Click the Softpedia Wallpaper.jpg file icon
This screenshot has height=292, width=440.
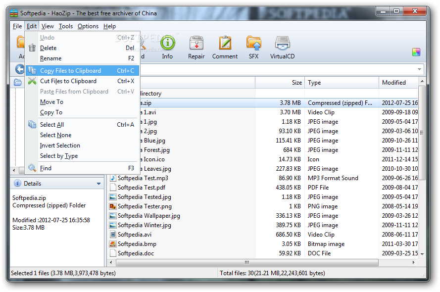113,216
